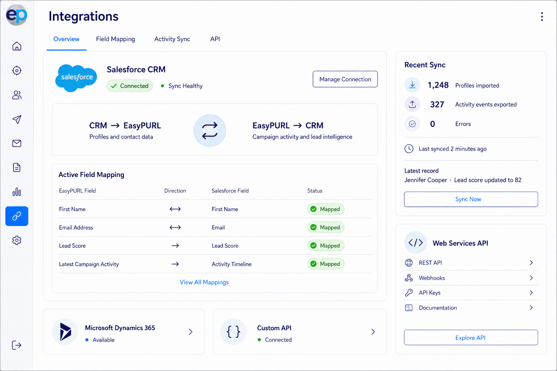Click the '327' activity events value
Viewport: 557px width, 371px height.
[x=437, y=104]
